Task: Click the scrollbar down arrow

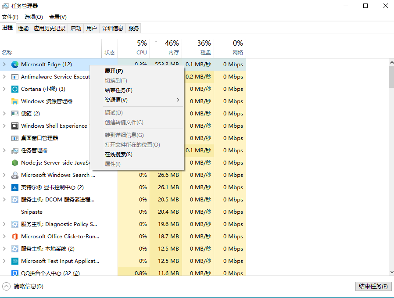Action: (x=391, y=272)
